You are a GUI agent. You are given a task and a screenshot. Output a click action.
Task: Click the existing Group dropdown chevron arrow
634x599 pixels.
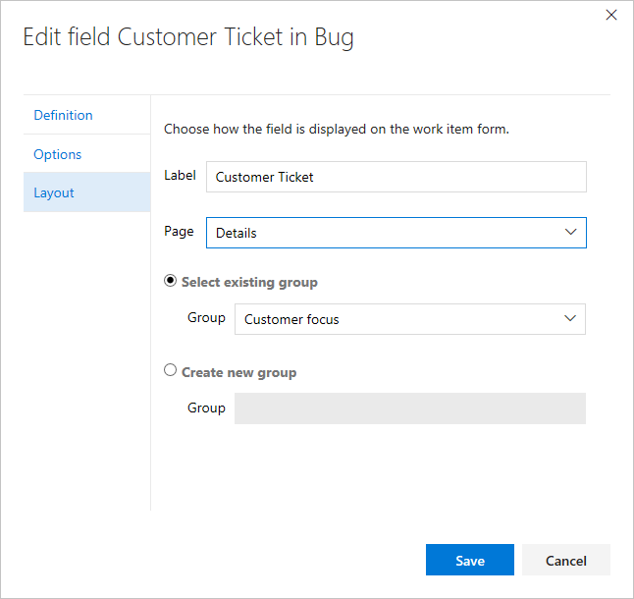(x=569, y=319)
